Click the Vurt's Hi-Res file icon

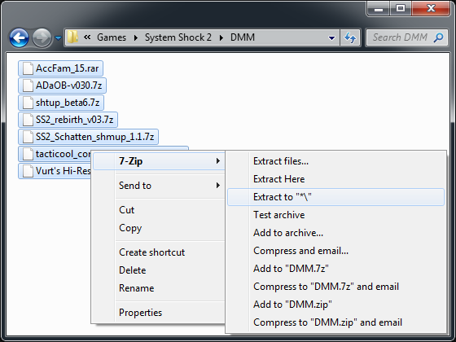28,171
